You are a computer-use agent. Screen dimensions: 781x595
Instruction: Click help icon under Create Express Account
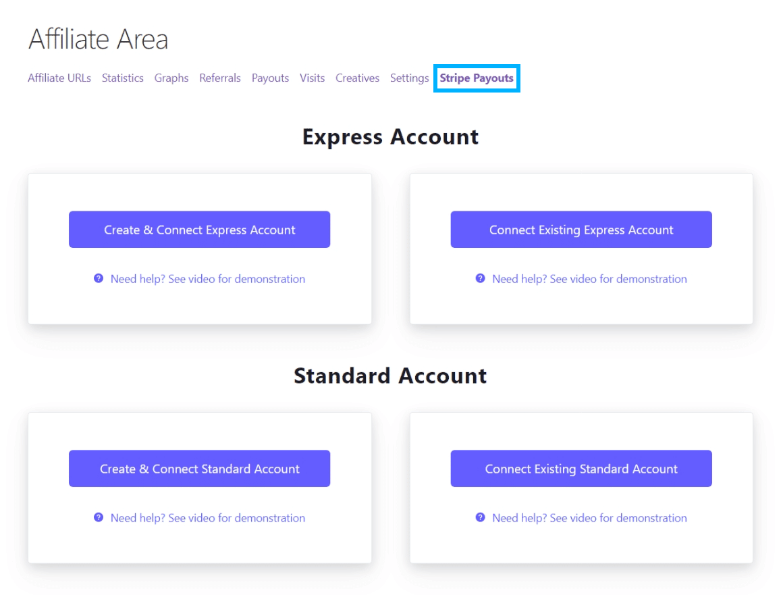[99, 278]
